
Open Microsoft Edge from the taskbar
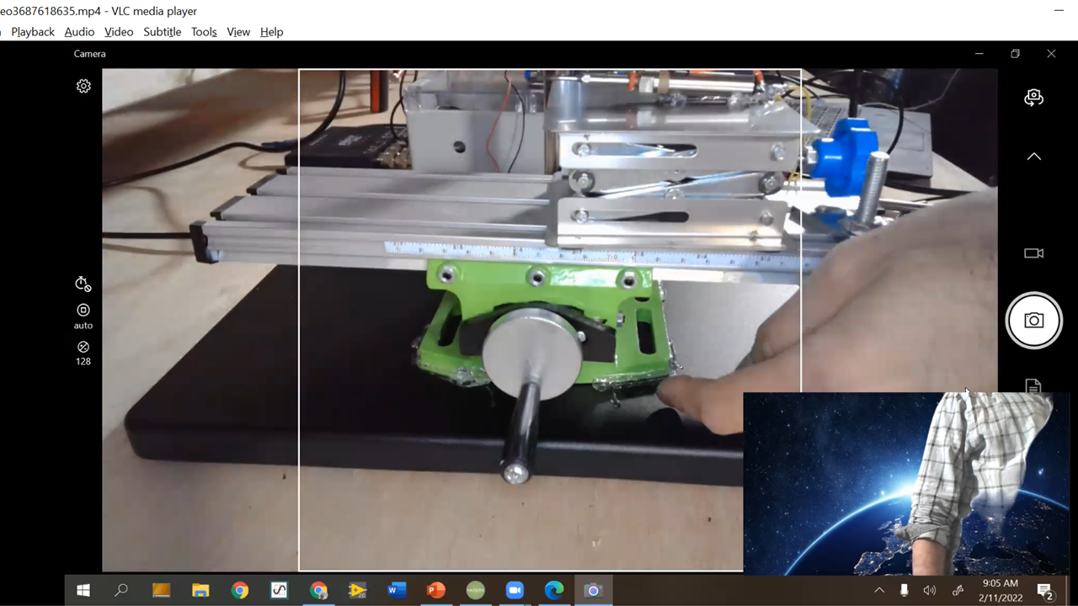coord(553,591)
